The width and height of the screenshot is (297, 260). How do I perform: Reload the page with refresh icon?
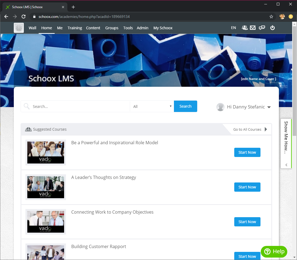tap(24, 17)
